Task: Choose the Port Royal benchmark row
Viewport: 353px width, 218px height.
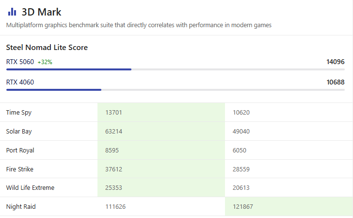Action: pos(20,150)
